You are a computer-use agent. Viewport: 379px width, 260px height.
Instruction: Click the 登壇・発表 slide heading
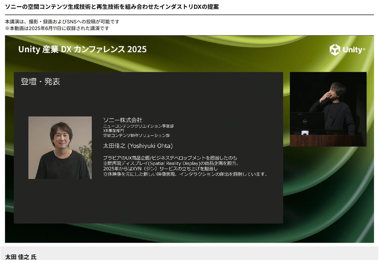click(x=39, y=82)
